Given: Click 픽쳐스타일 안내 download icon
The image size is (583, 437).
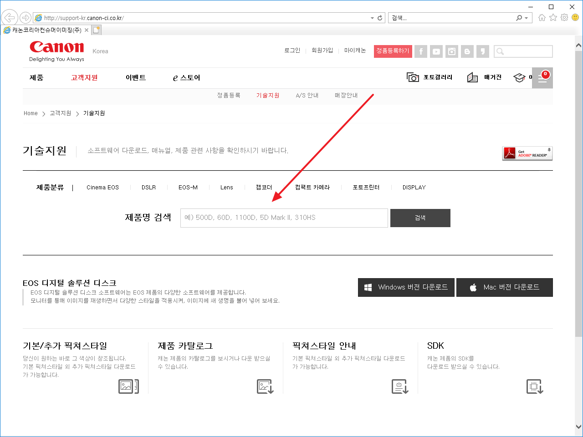Looking at the screenshot, I should click(400, 386).
